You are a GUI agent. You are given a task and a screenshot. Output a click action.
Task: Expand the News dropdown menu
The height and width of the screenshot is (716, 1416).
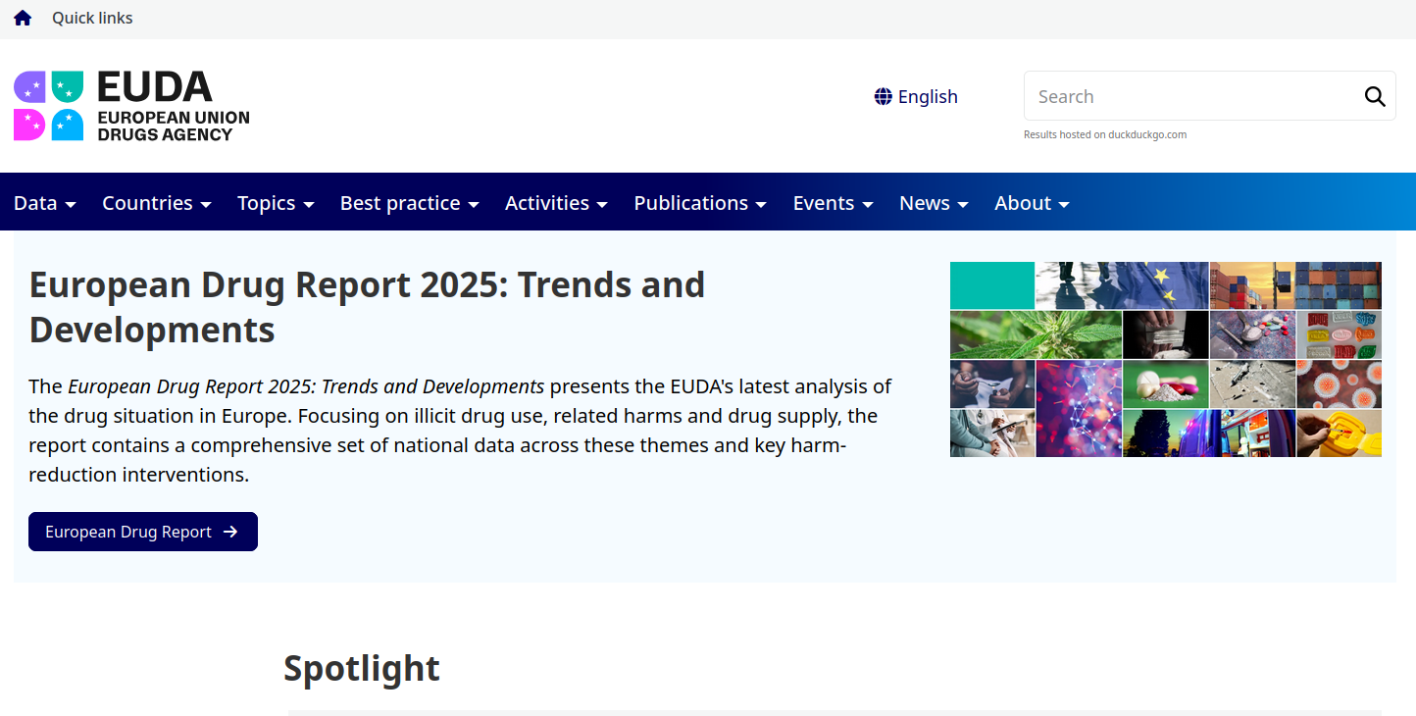(934, 203)
